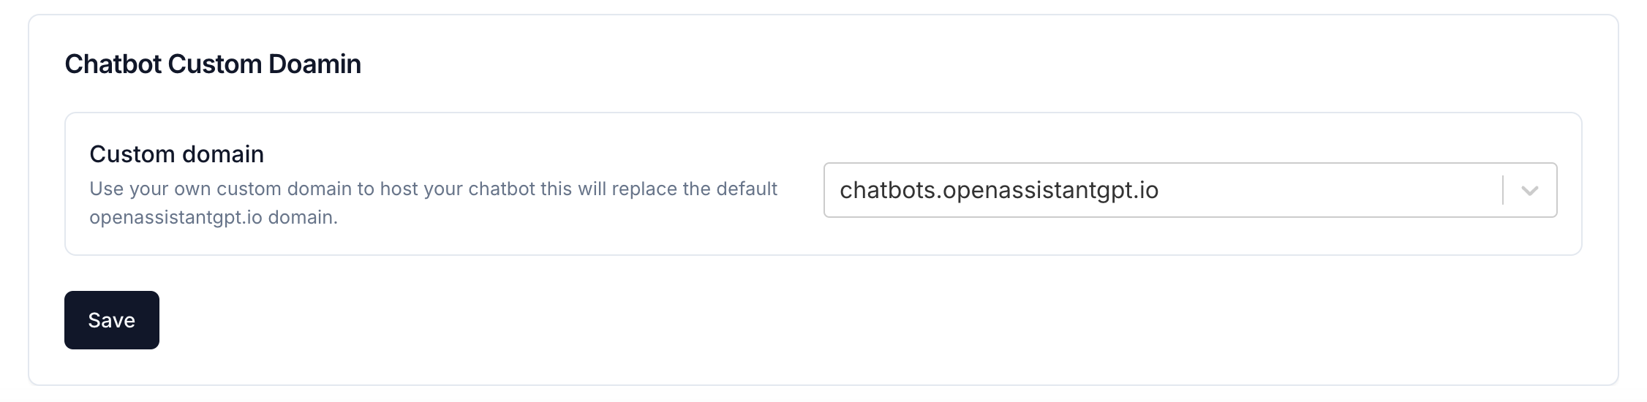This screenshot has height=402, width=1647.
Task: Click the word "Doamin" in the heading
Action: pyautogui.click(x=314, y=64)
